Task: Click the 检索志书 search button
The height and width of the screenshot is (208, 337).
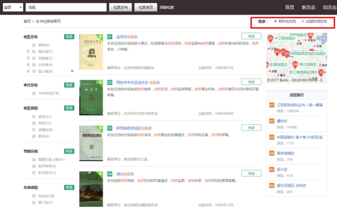Action: coord(121,7)
